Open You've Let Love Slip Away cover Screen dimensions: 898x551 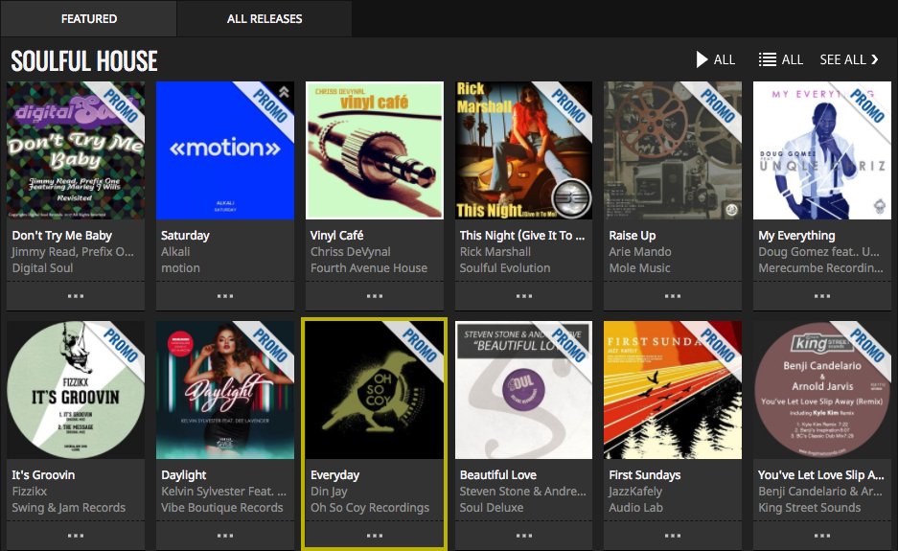coord(822,389)
